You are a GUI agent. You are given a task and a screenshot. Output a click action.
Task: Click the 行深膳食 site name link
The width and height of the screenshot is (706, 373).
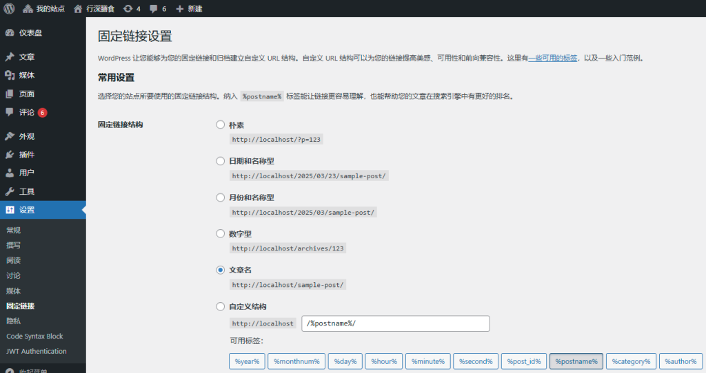coord(101,8)
